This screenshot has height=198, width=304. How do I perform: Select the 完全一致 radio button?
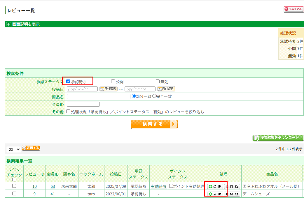pyautogui.click(x=154, y=96)
